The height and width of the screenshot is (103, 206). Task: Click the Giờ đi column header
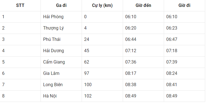[x=184, y=5]
